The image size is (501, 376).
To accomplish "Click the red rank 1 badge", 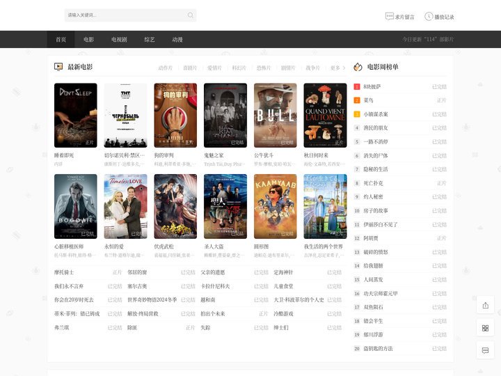I will click(357, 86).
